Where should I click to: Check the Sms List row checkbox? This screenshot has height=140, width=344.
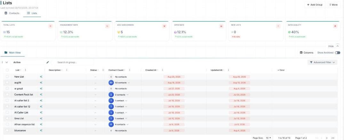[7, 119]
